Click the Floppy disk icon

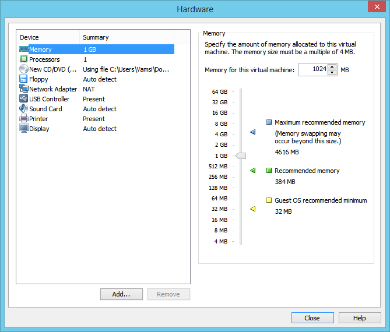[x=23, y=79]
